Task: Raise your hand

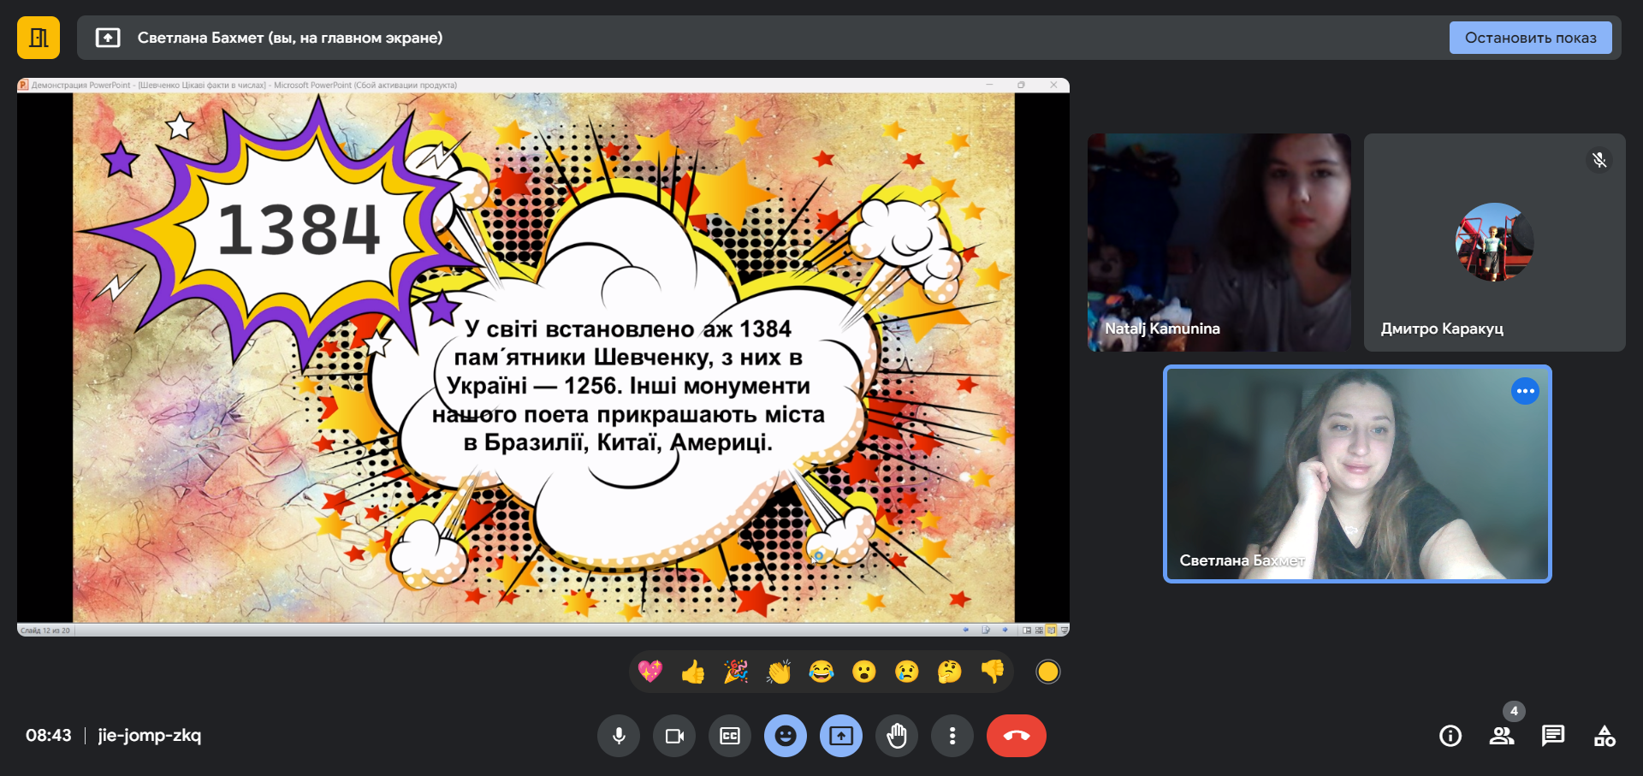Action: 897,736
